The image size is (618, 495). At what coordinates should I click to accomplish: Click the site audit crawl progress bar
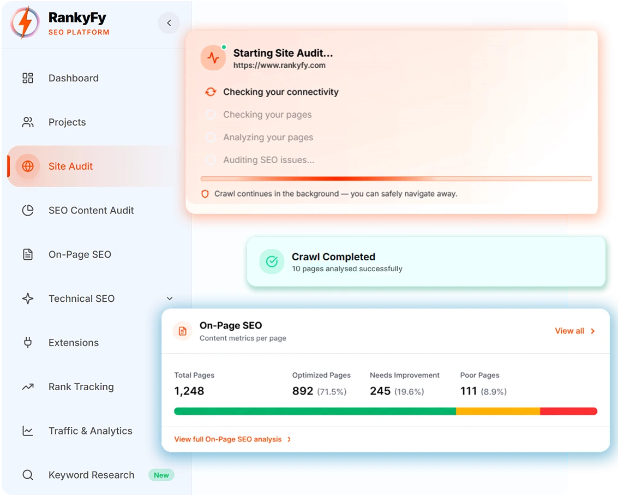pyautogui.click(x=397, y=178)
